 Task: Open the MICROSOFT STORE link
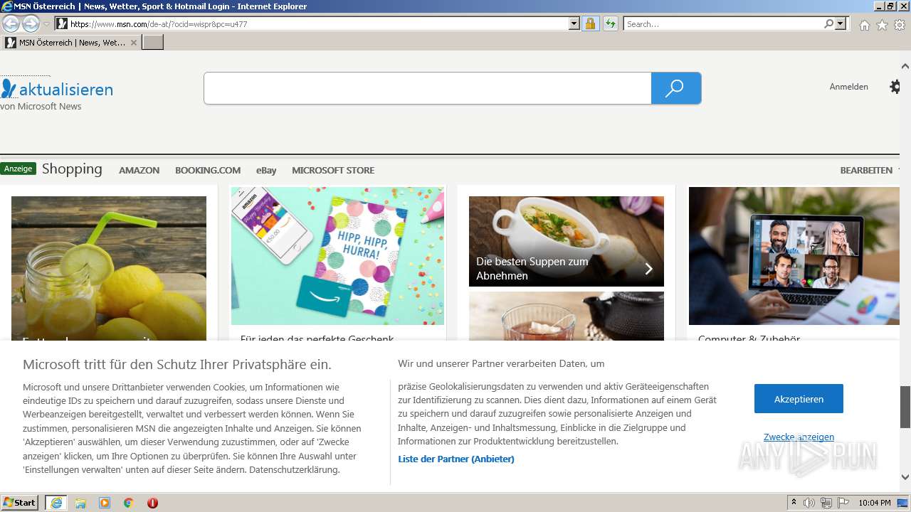coord(333,171)
